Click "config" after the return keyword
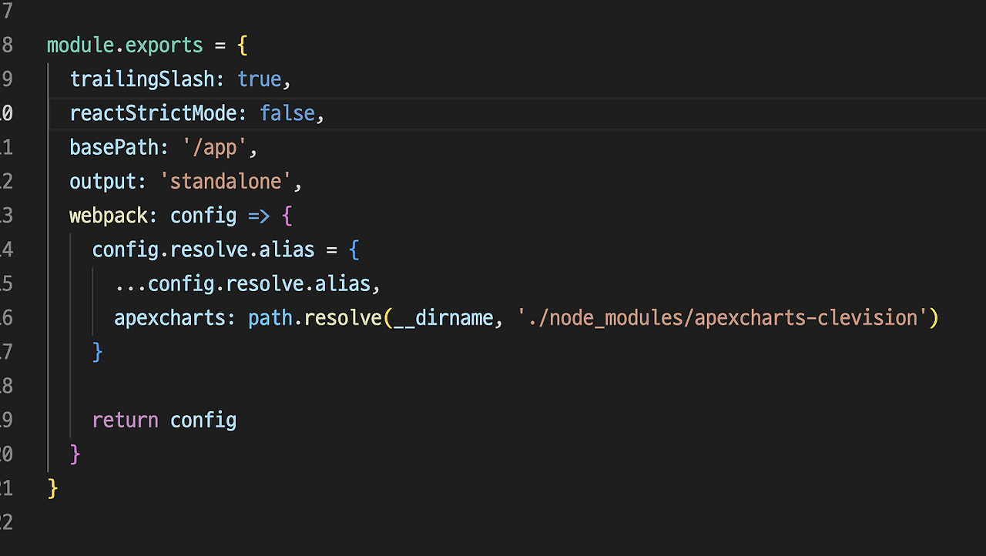Viewport: 986px width, 556px height. (x=203, y=420)
